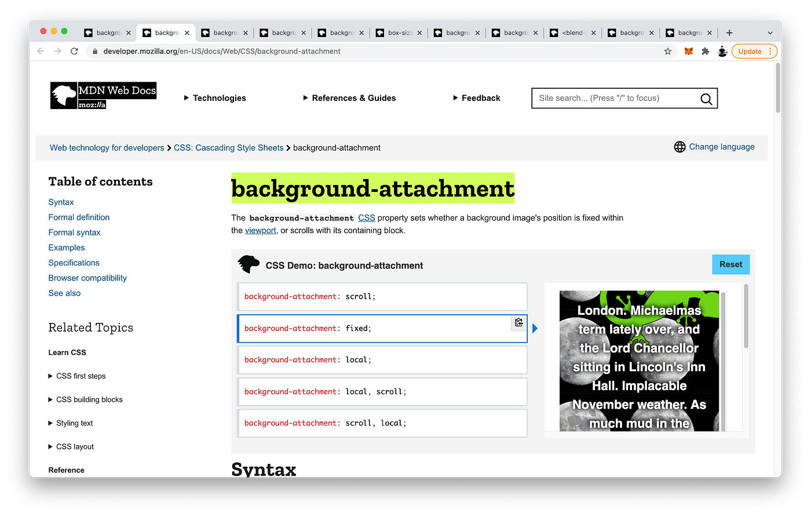Select the 'scroll, local' example
The image size is (811, 516).
coord(382,423)
